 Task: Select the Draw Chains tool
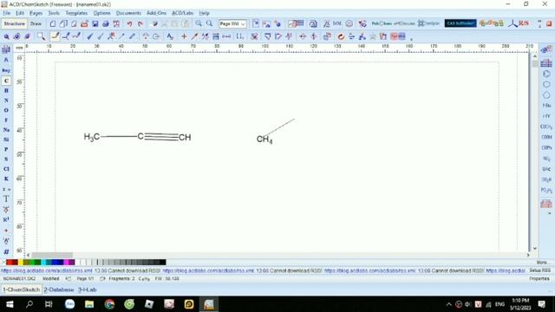click(x=76, y=36)
